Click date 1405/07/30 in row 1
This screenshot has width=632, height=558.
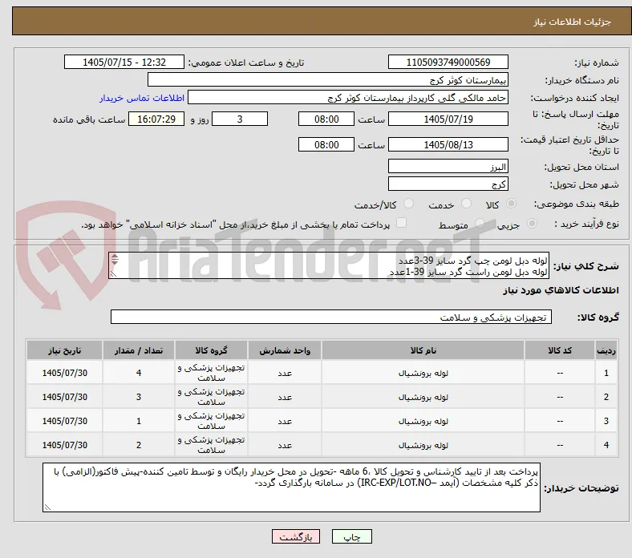(64, 373)
